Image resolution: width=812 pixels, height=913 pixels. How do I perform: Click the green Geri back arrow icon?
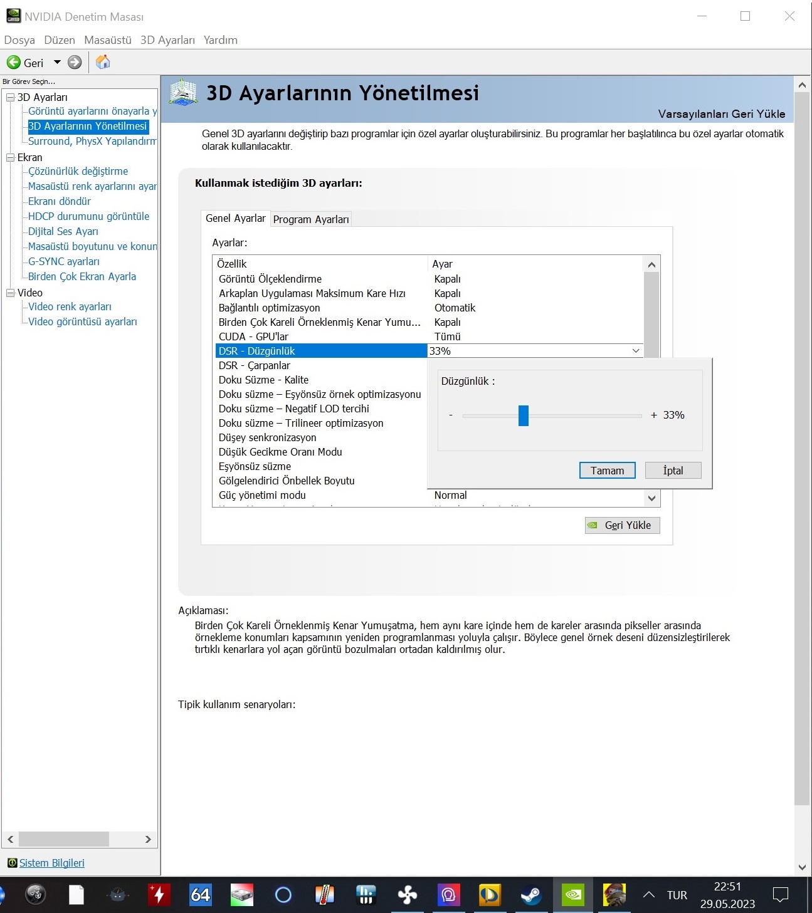click(14, 62)
